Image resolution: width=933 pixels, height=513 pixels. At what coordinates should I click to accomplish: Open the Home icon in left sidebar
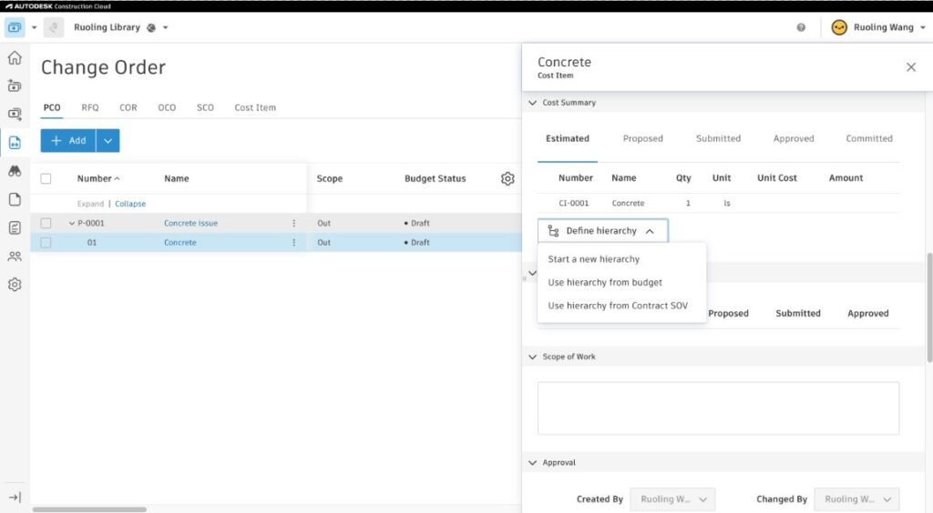(x=15, y=57)
